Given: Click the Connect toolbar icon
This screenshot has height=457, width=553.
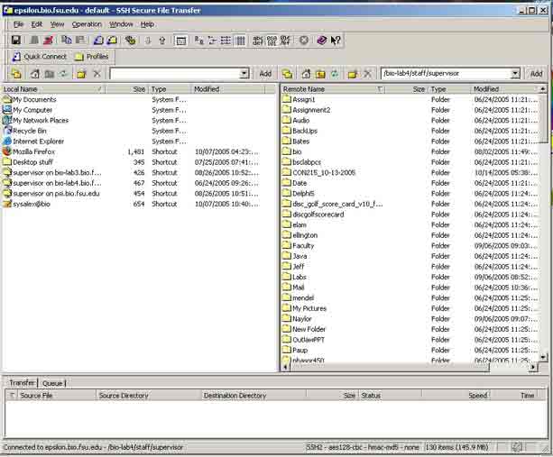Looking at the screenshot, I should click(34, 41).
